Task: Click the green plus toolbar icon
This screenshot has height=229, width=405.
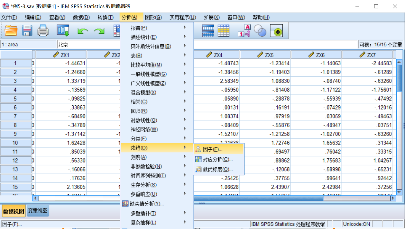Action: point(276,31)
